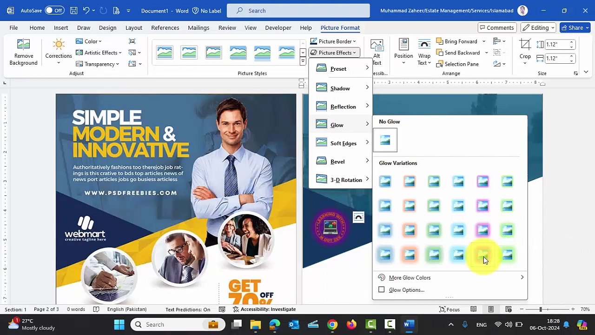Switch to the Insert ribbon tab
Screen dimensions: 595x335
click(61, 27)
